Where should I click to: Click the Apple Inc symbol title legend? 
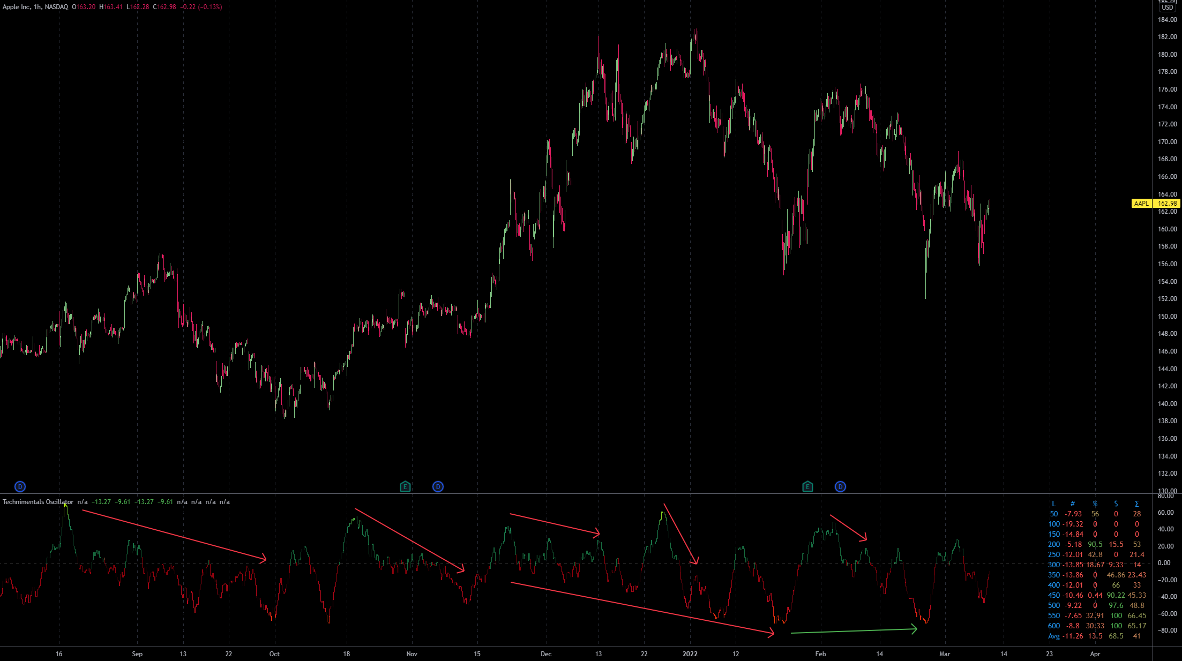tap(35, 7)
